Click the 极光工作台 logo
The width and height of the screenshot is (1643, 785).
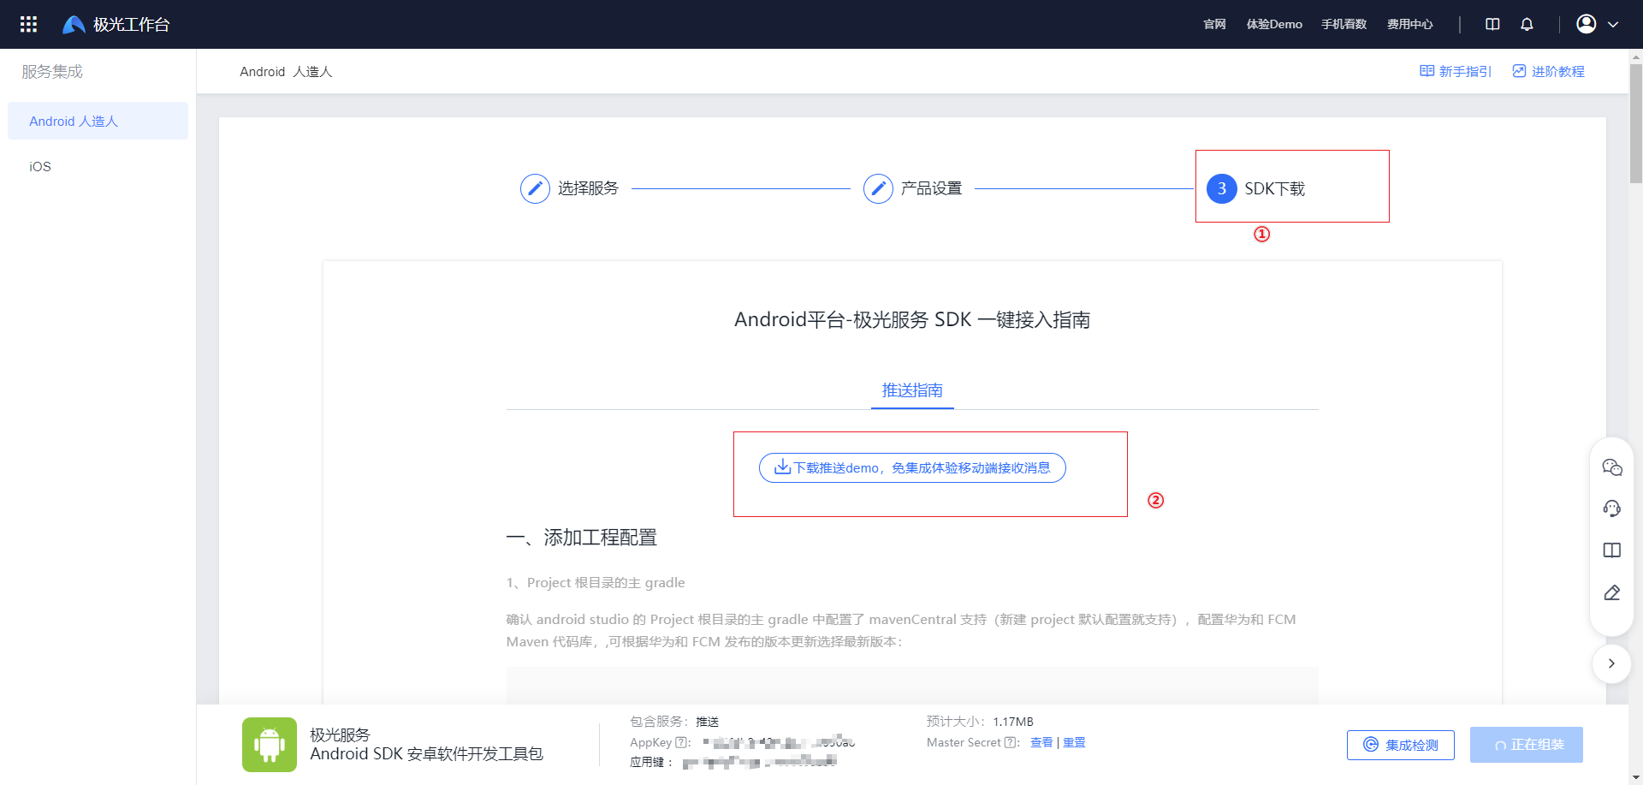[x=116, y=24]
